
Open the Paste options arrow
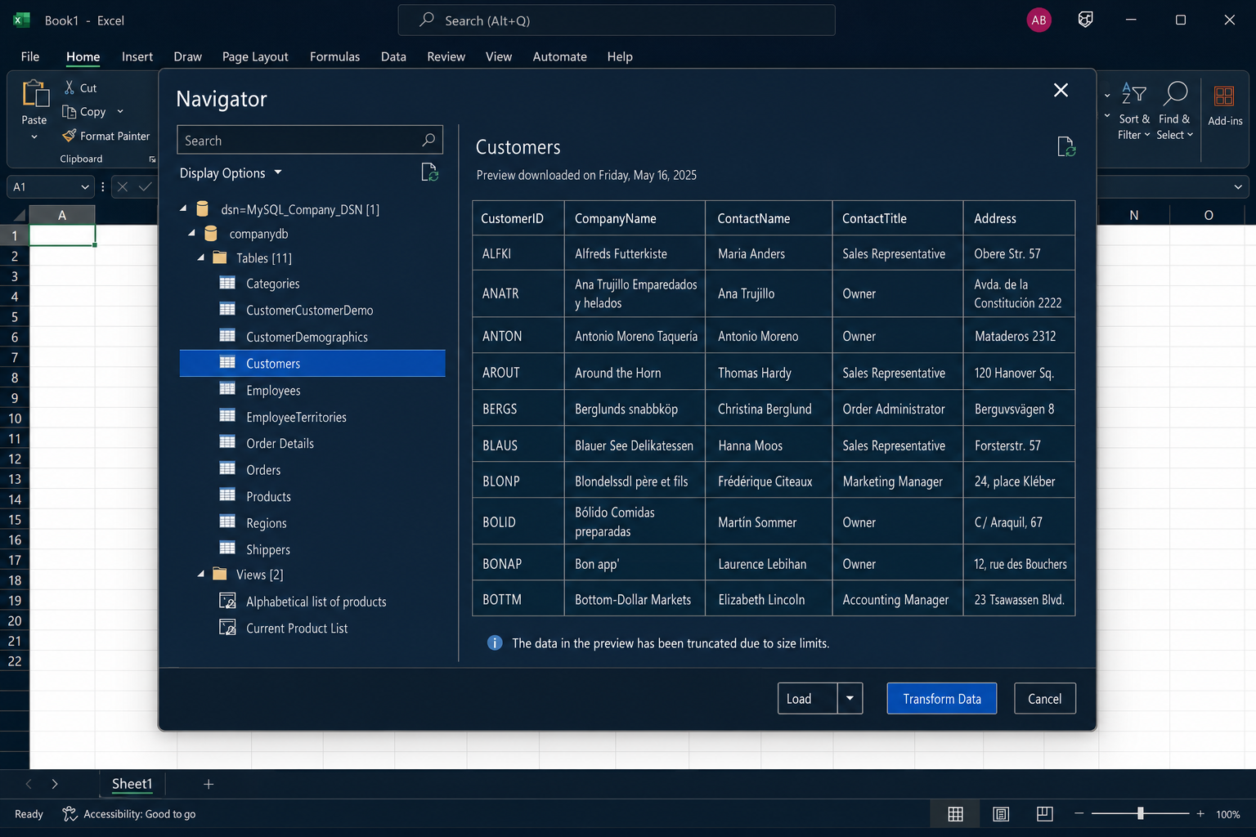point(34,137)
